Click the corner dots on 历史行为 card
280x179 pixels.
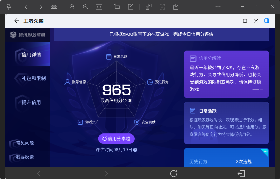pos(265,151)
